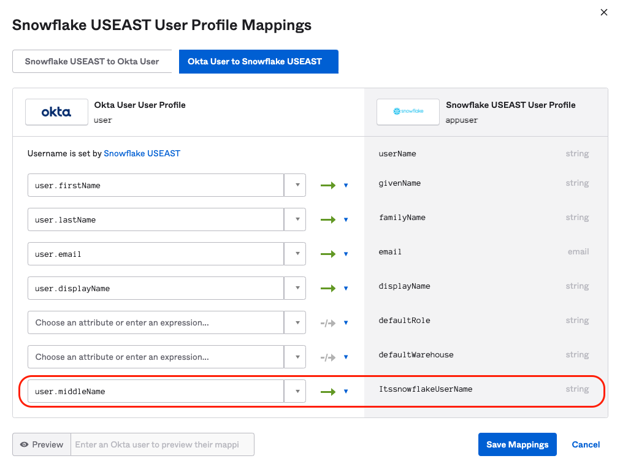Expand the blue mapping options triangle beside ItssnowflakeUserName

(x=345, y=390)
